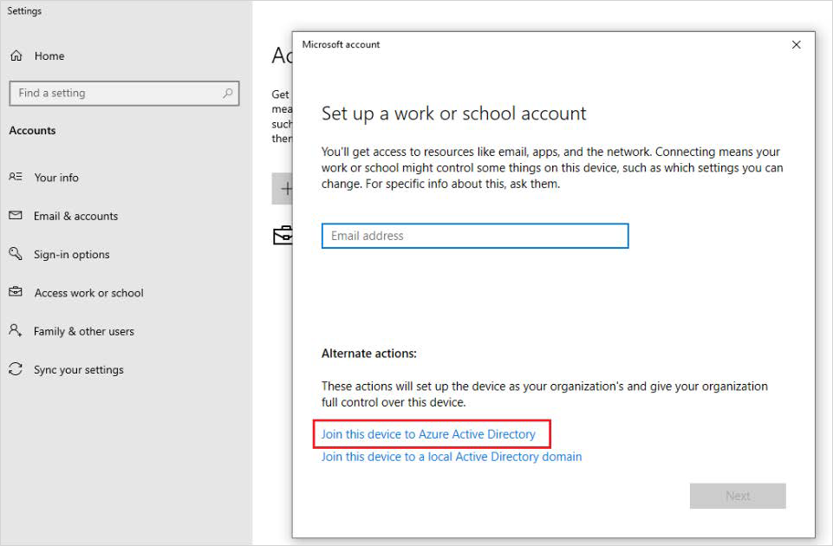Click the Home house icon in sidebar
Image resolution: width=833 pixels, height=546 pixels.
(16, 56)
